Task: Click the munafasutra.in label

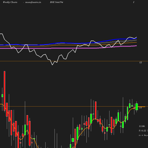Action: click(33, 2)
